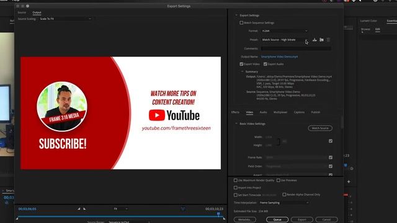This screenshot has width=397, height=223.
Task: Open the preview zoom Fit dropdown
Action: (120, 209)
